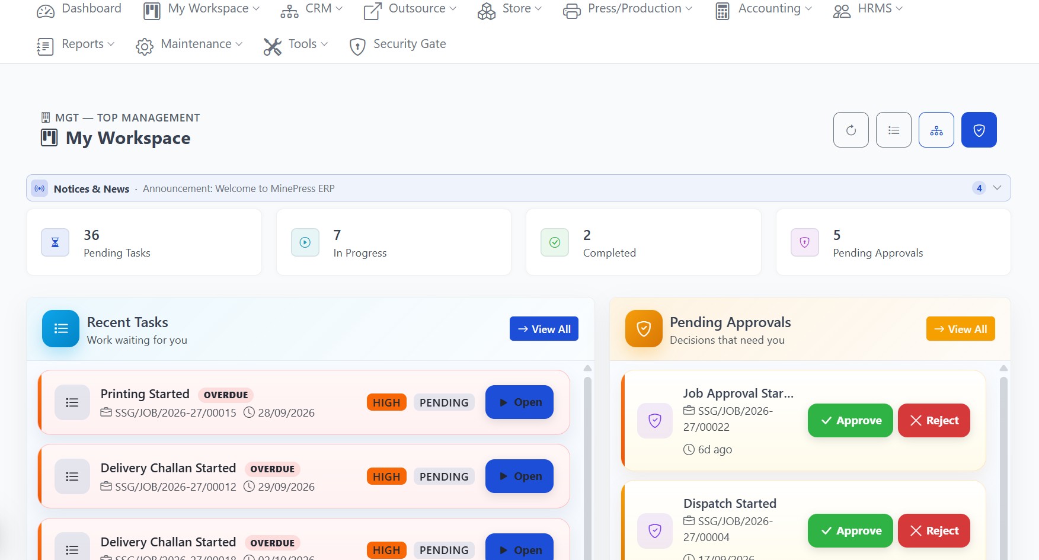Click the In Progress play-circle icon

(305, 242)
